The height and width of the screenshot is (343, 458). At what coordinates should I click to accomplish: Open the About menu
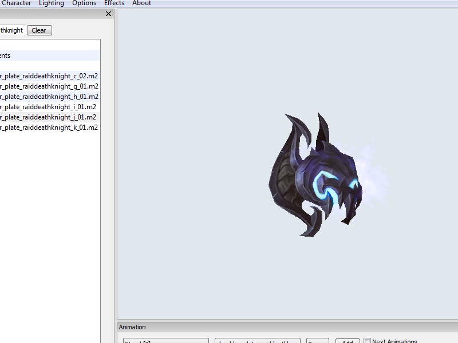141,3
